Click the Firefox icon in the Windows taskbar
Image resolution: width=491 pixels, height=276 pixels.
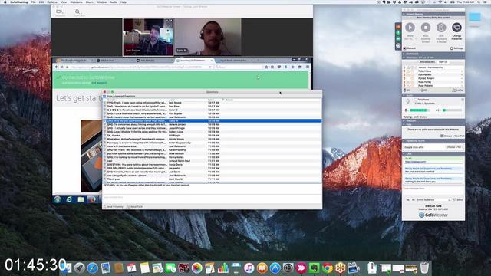(92, 199)
